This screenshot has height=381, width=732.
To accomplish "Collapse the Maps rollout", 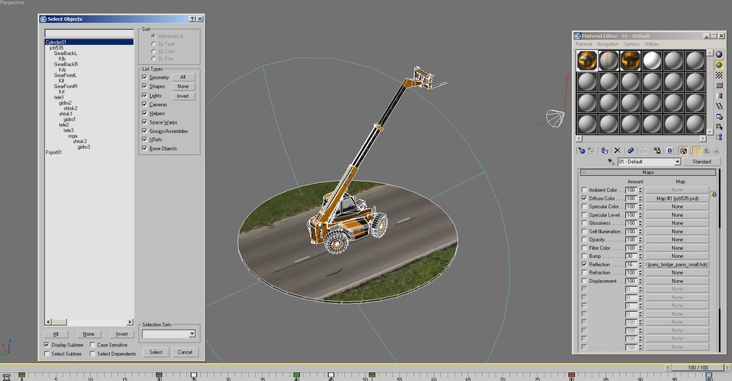I will click(648, 172).
